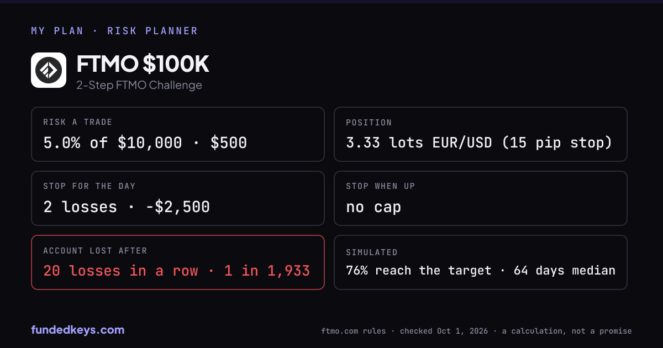The width and height of the screenshot is (663, 348).
Task: Select the Risk A Trade card
Action: tap(178, 134)
